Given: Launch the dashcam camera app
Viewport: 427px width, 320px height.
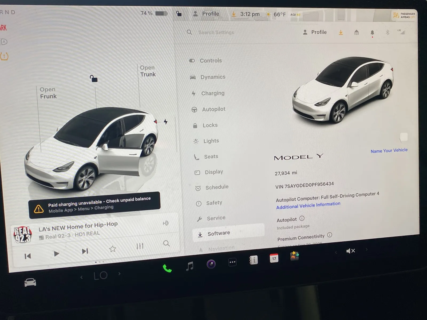Looking at the screenshot, I should (x=211, y=264).
